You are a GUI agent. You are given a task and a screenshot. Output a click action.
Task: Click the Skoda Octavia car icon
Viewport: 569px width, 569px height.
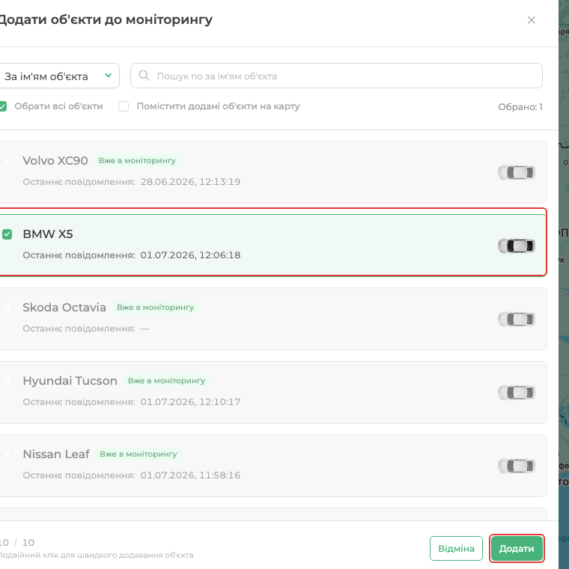pyautogui.click(x=517, y=319)
